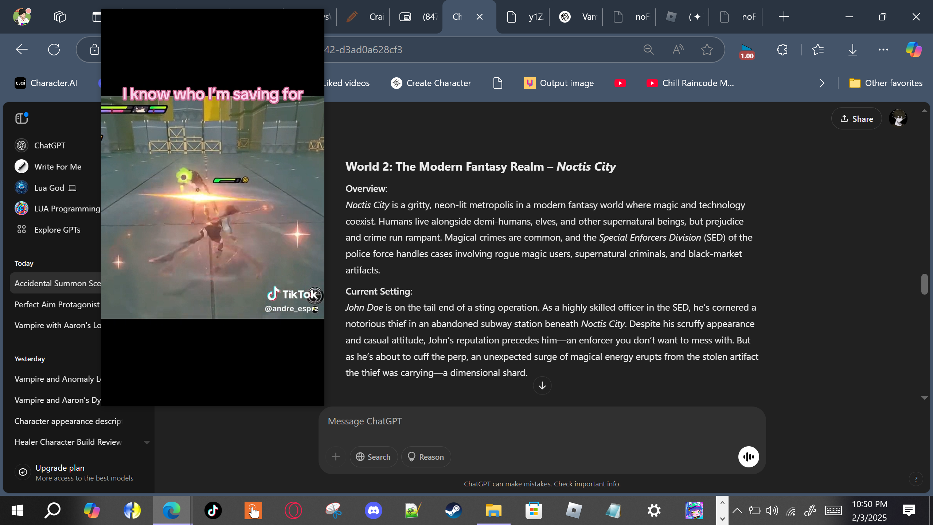Open the volume control in system tray
Viewport: 933px width, 525px height.
point(772,510)
